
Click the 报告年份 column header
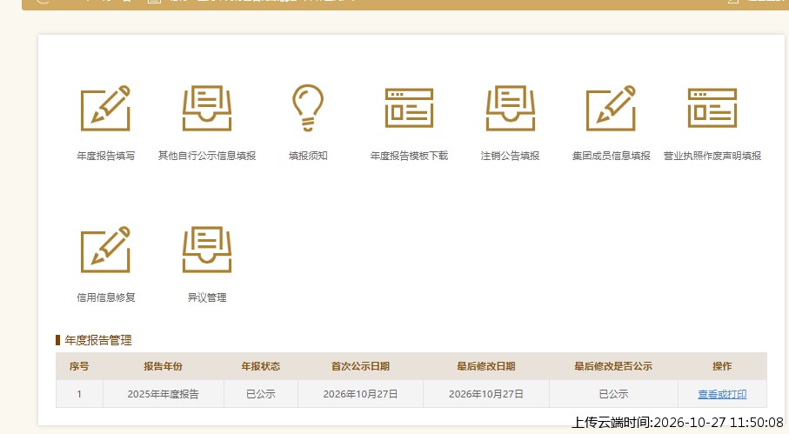[163, 367]
